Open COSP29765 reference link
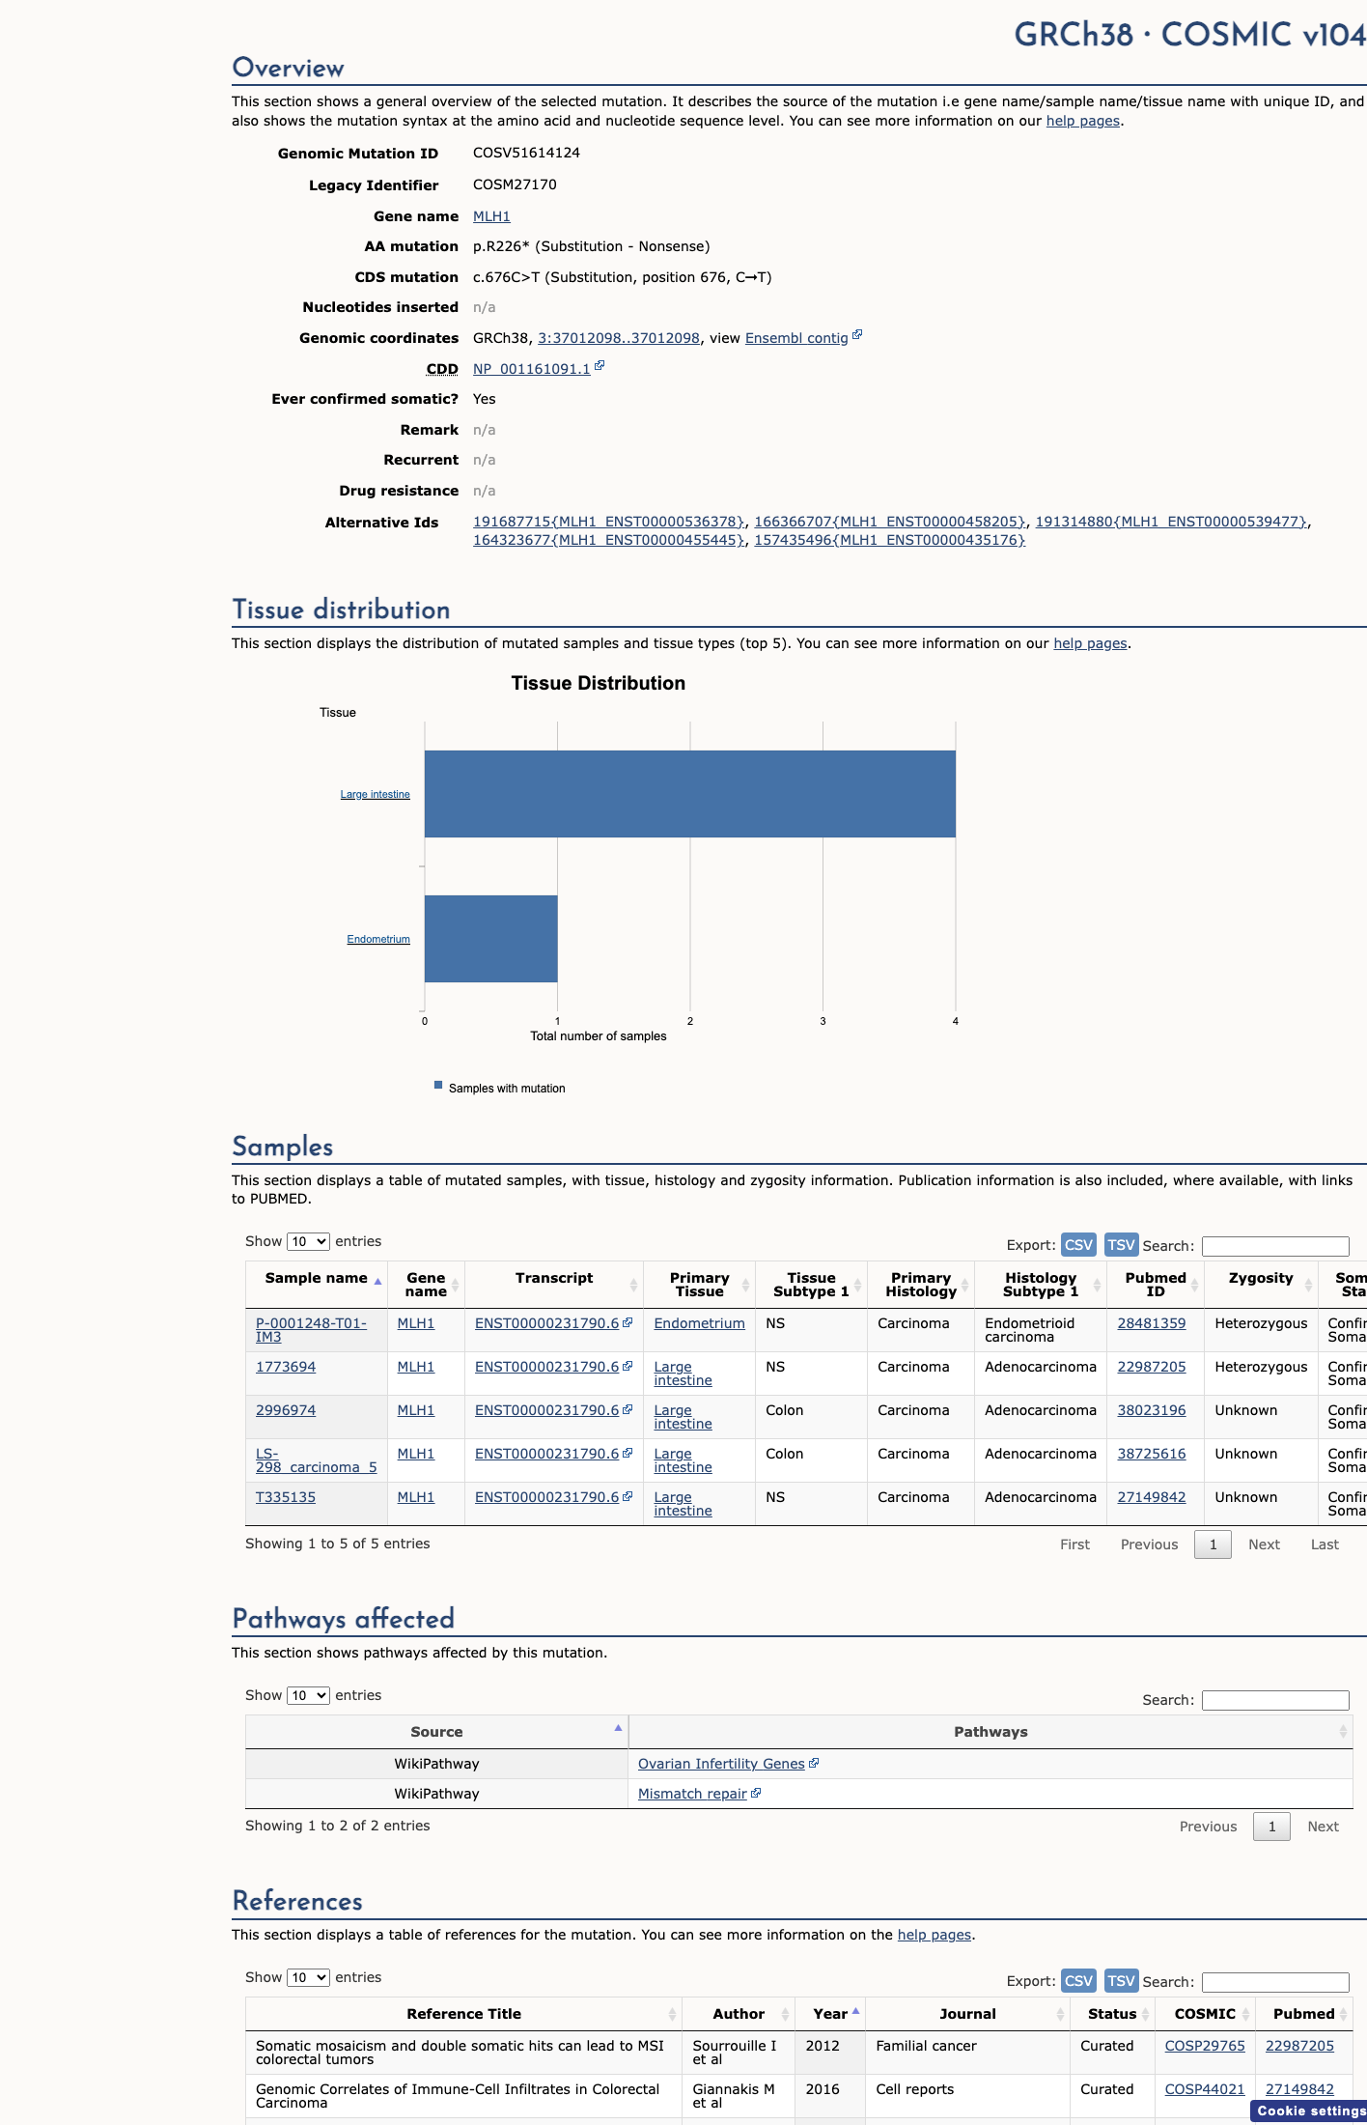 pyautogui.click(x=1205, y=2046)
